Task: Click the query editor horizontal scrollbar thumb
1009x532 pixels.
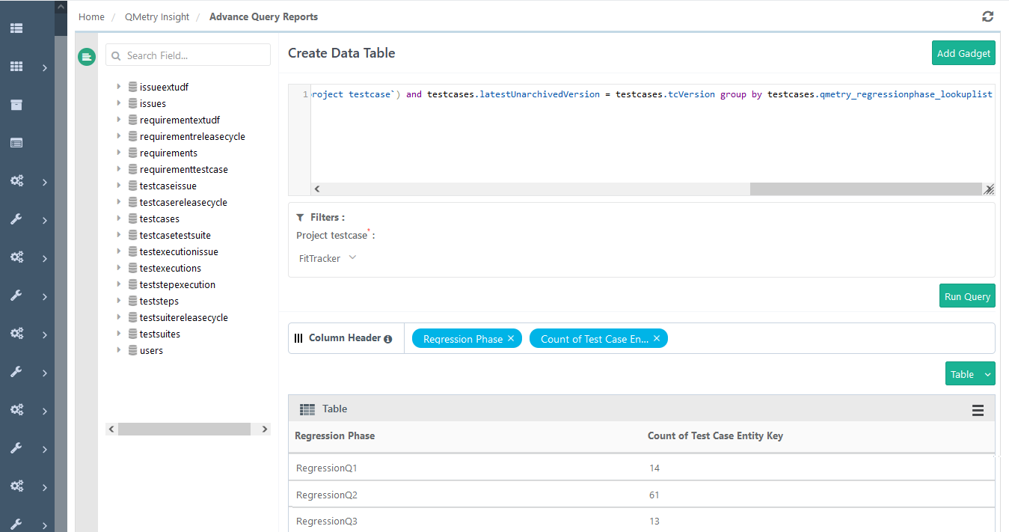Action: pos(865,189)
